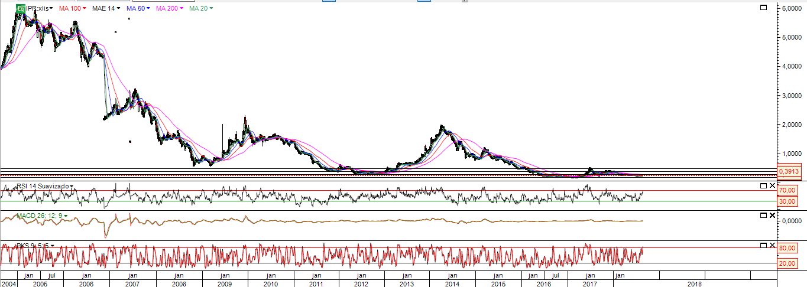This screenshot has width=807, height=287.
Task: Maximize the RSI 14 Suavizado panel
Action: [763, 186]
